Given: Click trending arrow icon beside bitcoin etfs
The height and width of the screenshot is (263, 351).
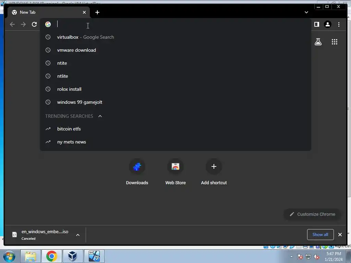Looking at the screenshot, I should pyautogui.click(x=48, y=129).
